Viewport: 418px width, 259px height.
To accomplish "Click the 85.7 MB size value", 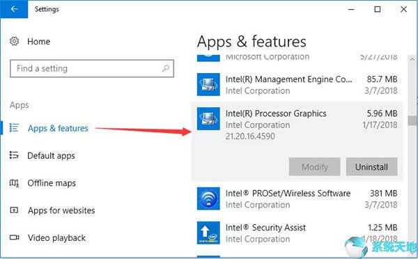I will [x=382, y=79].
